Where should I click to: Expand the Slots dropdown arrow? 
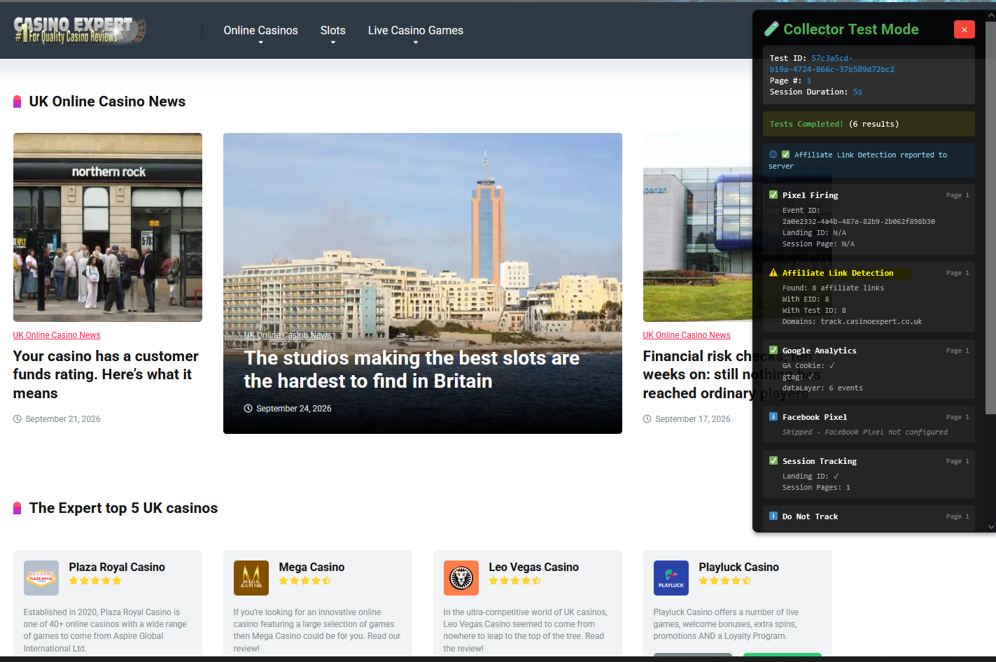point(333,43)
